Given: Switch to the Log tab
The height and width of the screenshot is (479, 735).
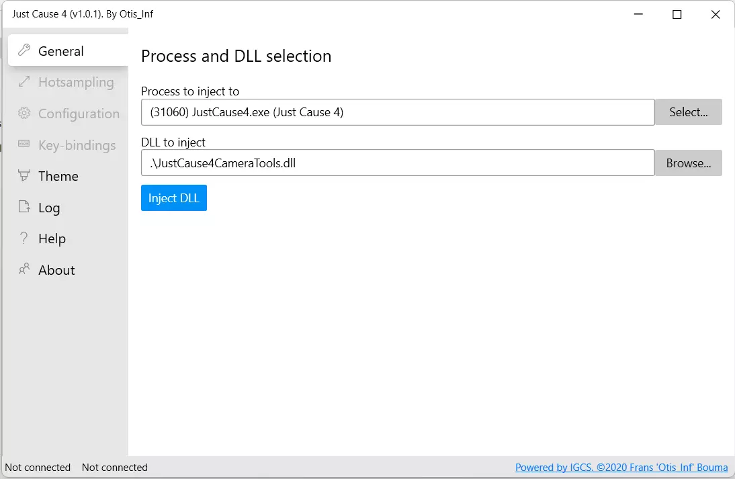Looking at the screenshot, I should click(x=49, y=208).
